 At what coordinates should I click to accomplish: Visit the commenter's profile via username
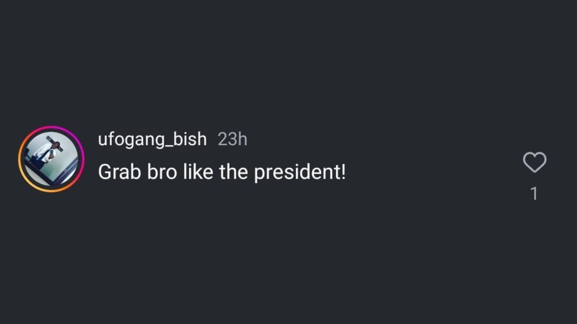[152, 139]
